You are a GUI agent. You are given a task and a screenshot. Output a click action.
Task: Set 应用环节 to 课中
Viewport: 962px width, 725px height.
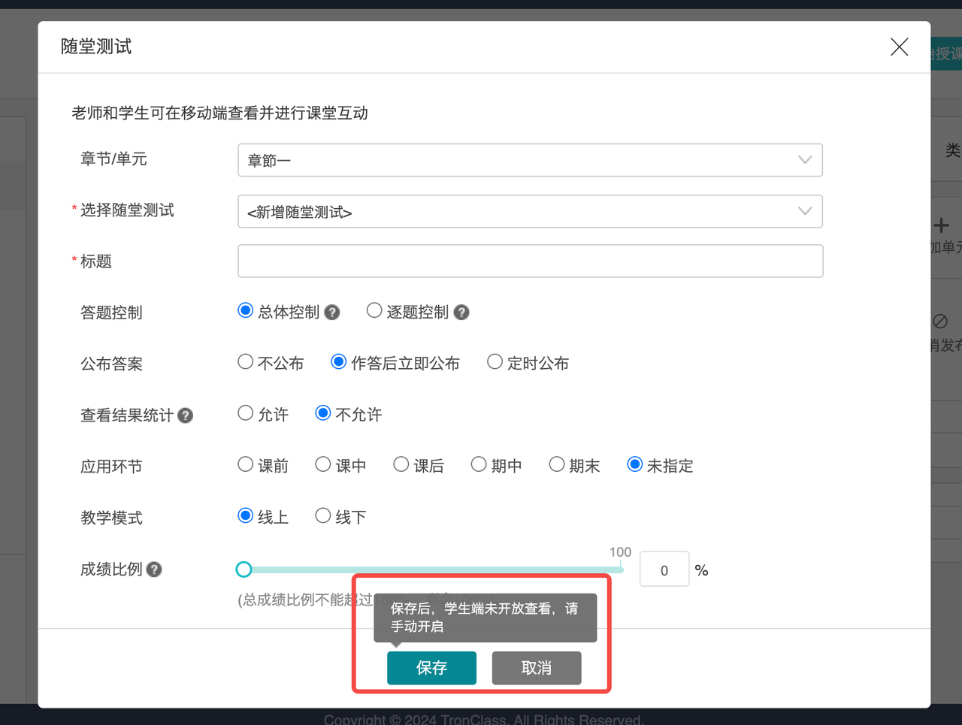click(x=323, y=465)
